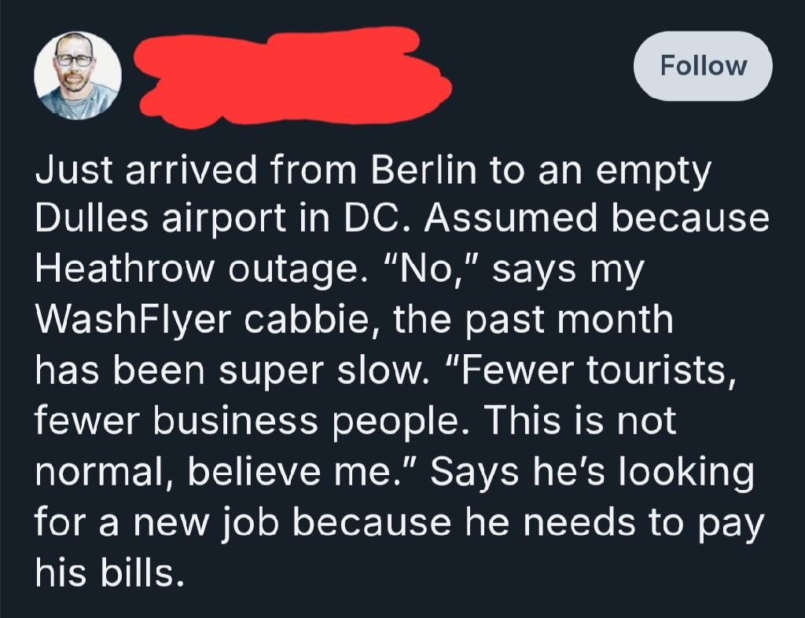Click the word "Heathrow" in the post
Viewport: 805px width, 618px height.
(x=123, y=269)
